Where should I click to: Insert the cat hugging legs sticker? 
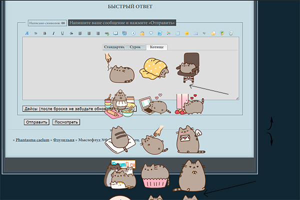pos(189,104)
